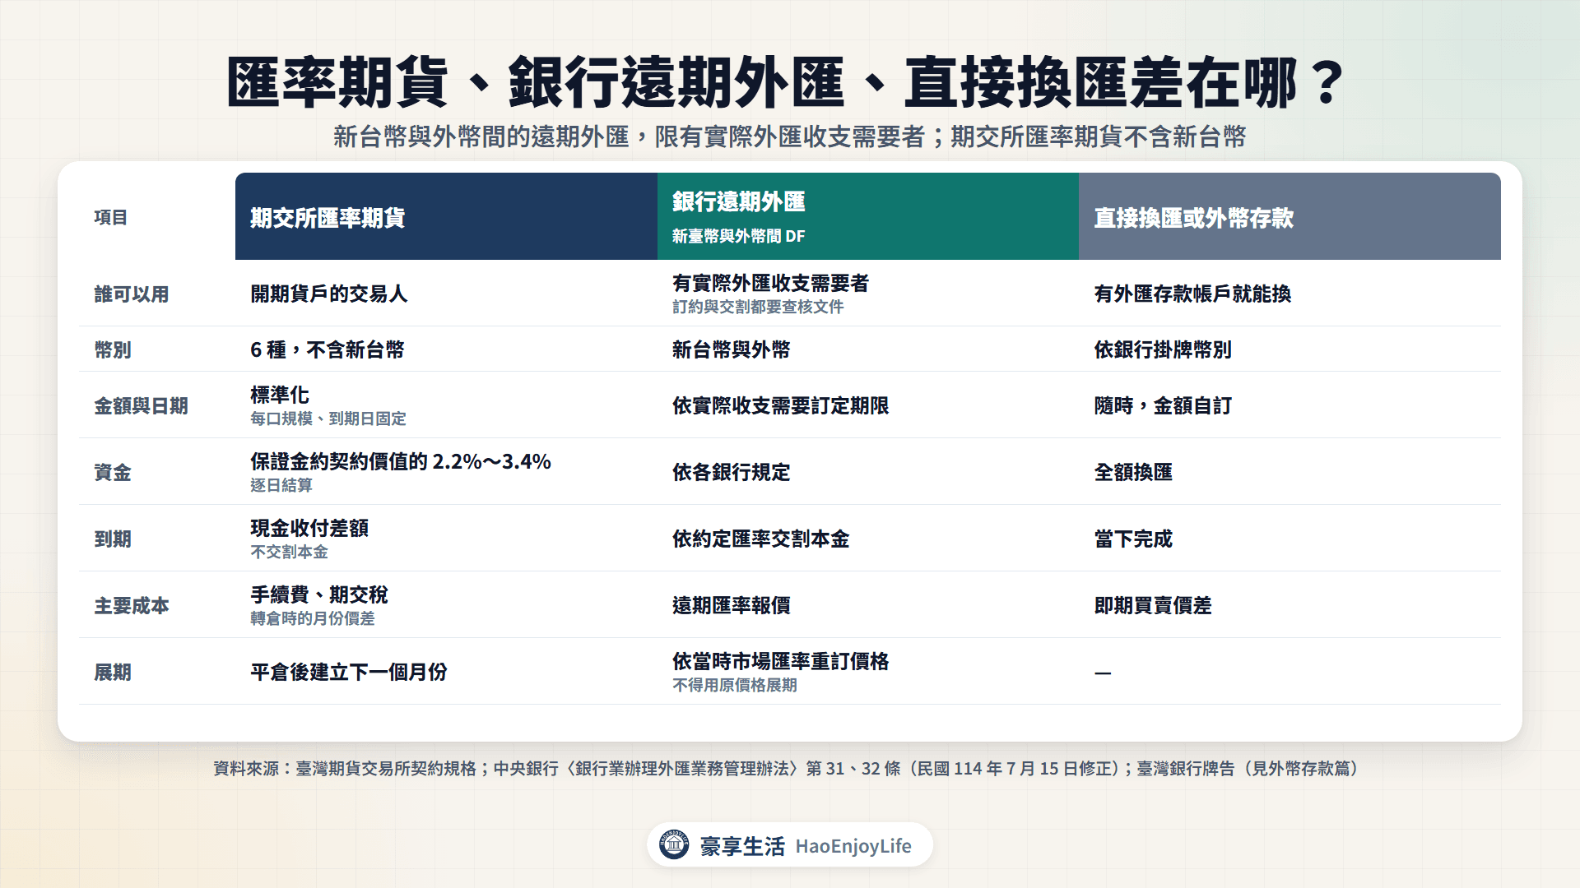
Task: Select the 銀行遠期外匯 column header
Action: point(868,216)
